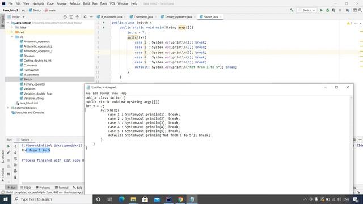Click the Run console horizontal scrollbar
The image size is (363, 204).
53,183
